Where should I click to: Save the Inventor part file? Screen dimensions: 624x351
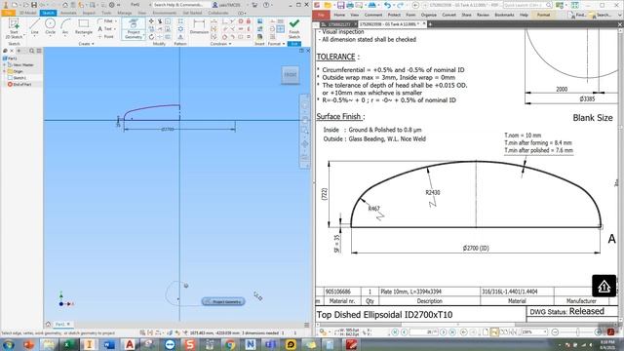(34, 5)
